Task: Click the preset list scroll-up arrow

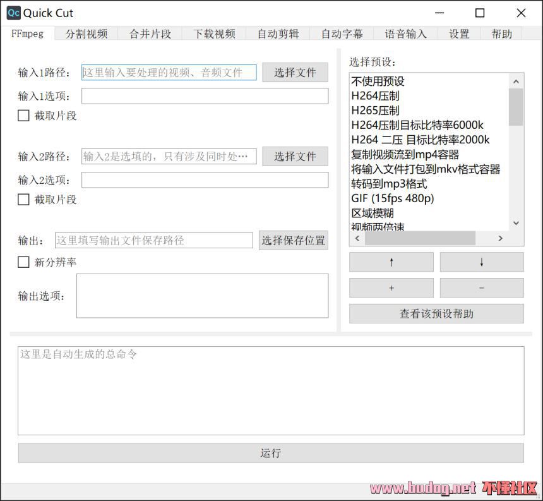Action: (516, 81)
